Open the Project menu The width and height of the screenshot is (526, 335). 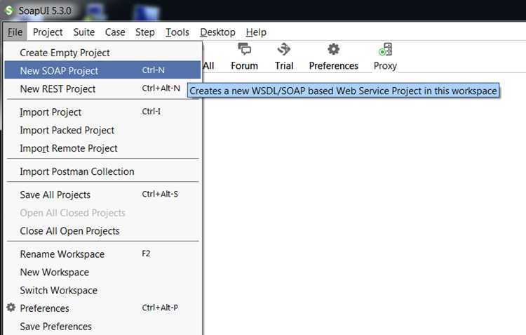[48, 32]
